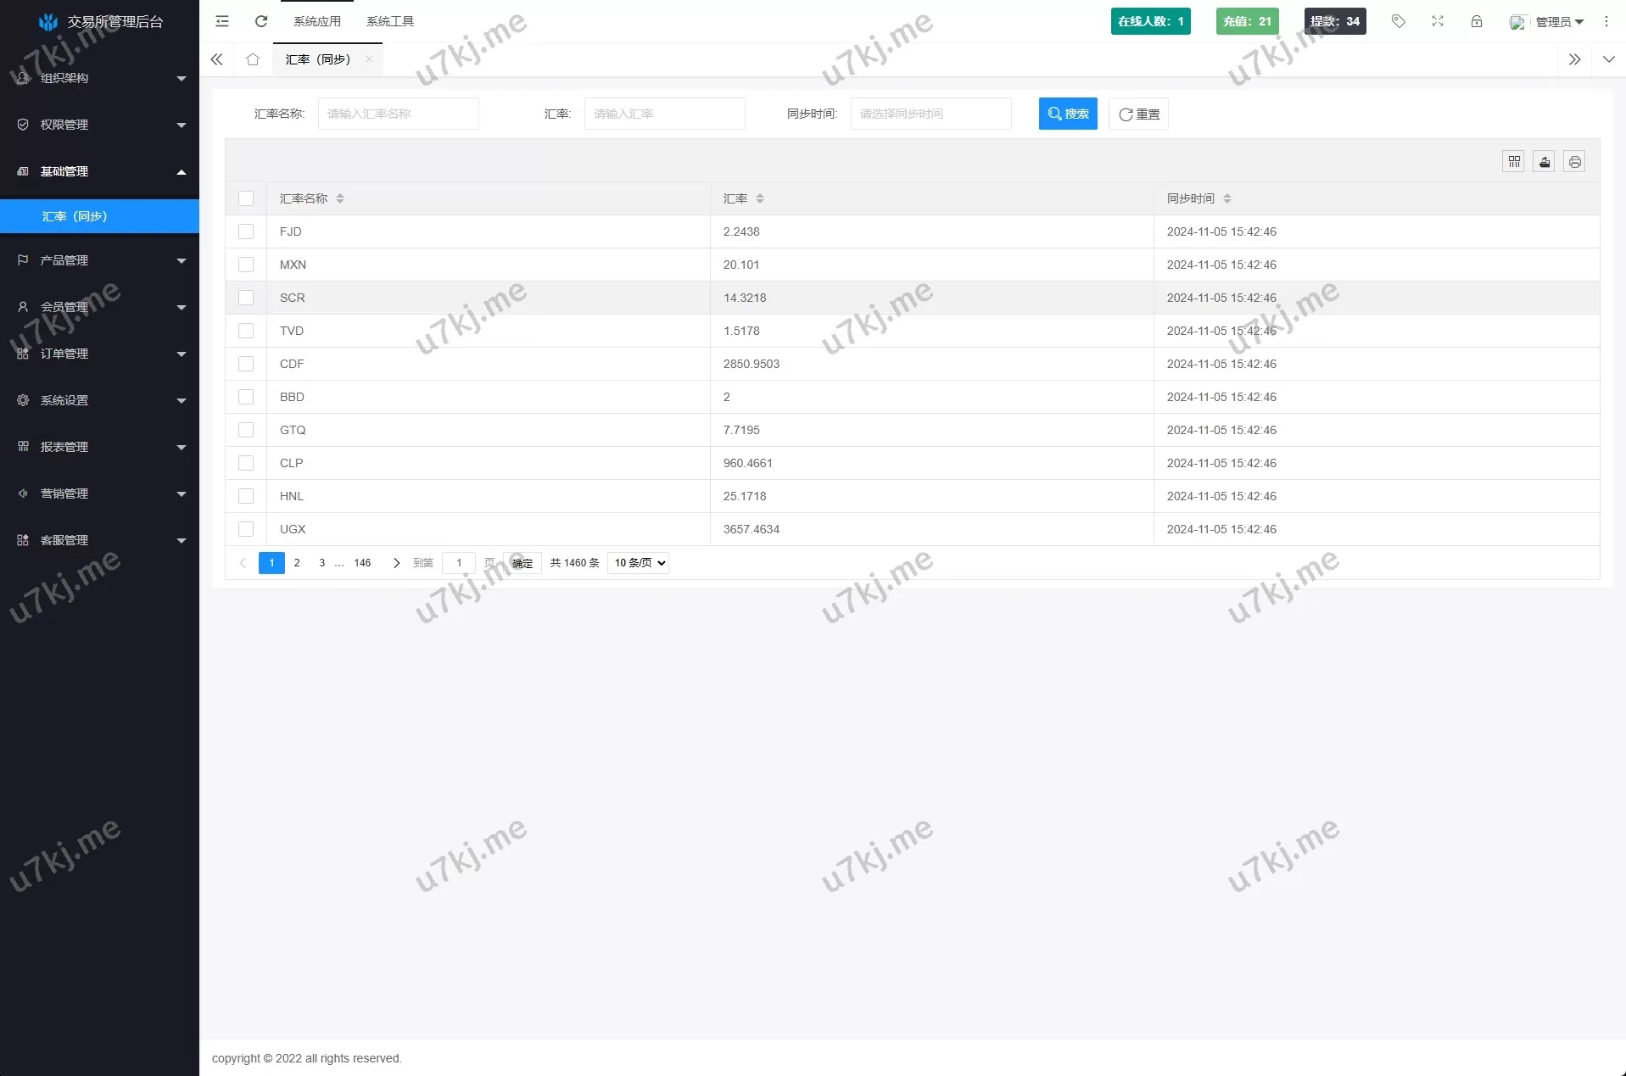Check the FJD row checkbox
1626x1076 pixels.
[246, 231]
